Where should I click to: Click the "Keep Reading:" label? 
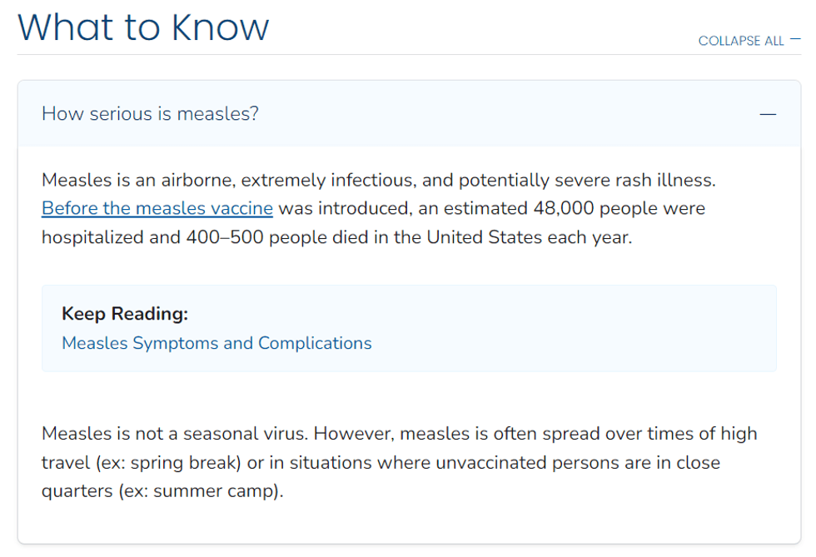(x=125, y=314)
